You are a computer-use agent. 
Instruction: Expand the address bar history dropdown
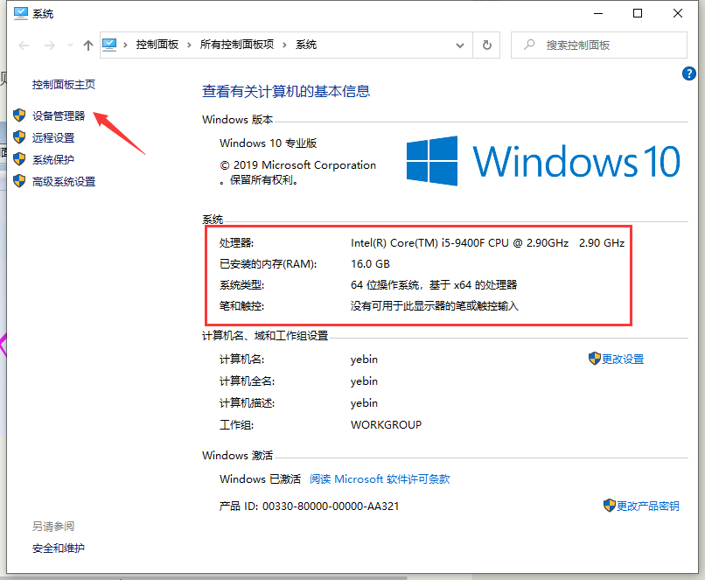click(x=461, y=45)
